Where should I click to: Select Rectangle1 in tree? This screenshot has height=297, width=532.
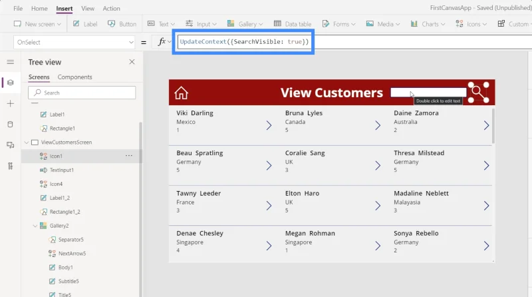62,129
